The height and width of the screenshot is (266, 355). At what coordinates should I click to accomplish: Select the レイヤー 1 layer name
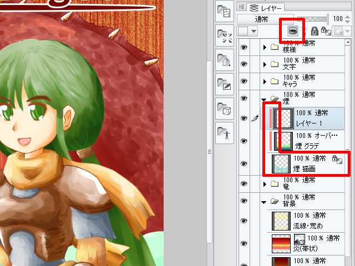[x=309, y=124]
